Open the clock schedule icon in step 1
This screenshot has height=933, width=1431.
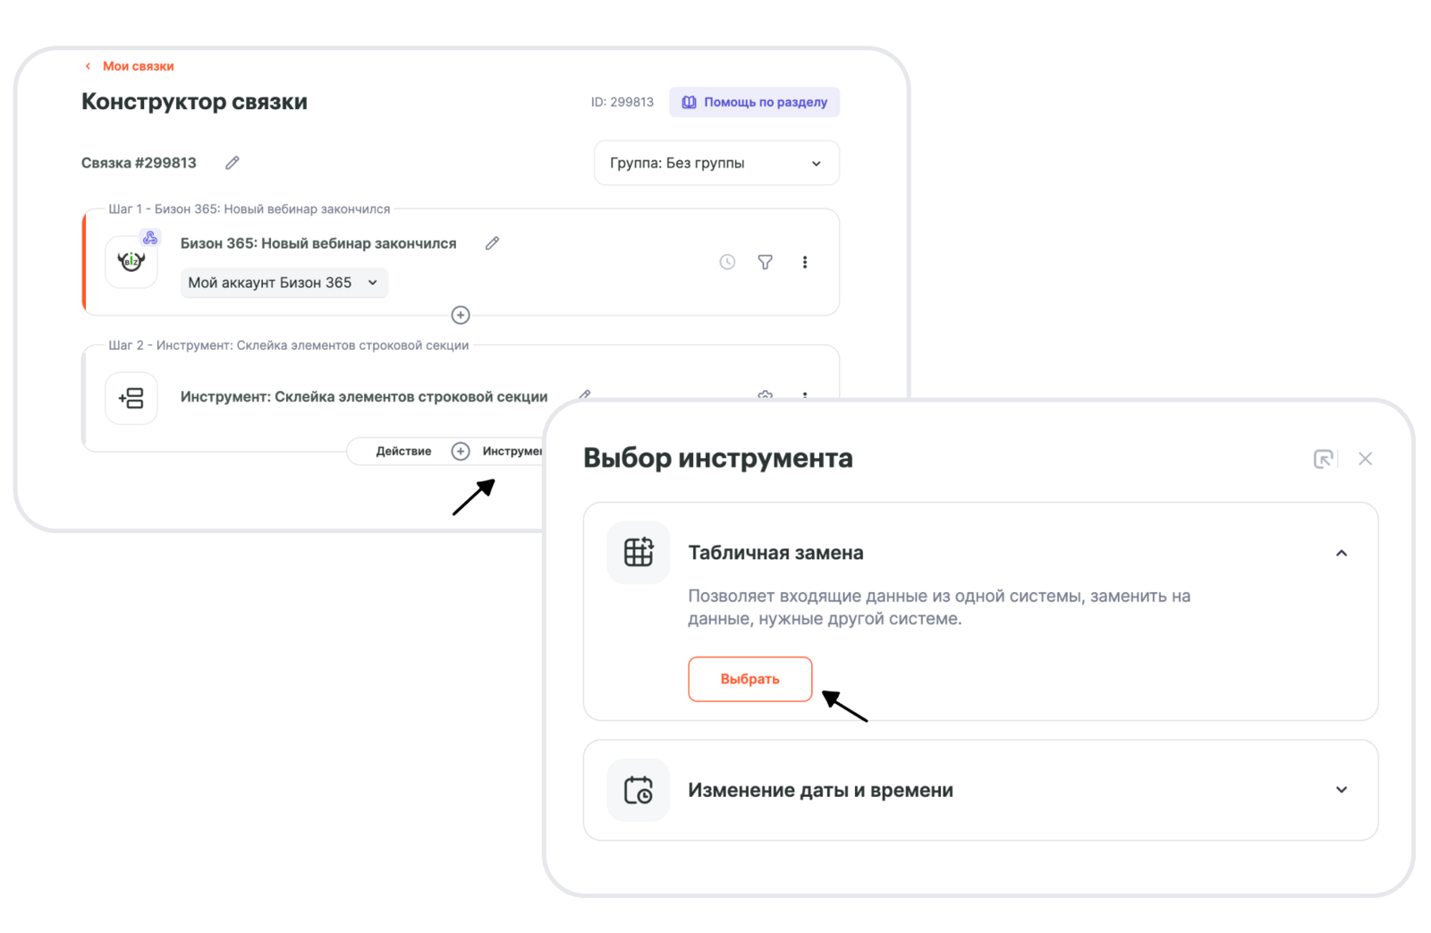[727, 262]
